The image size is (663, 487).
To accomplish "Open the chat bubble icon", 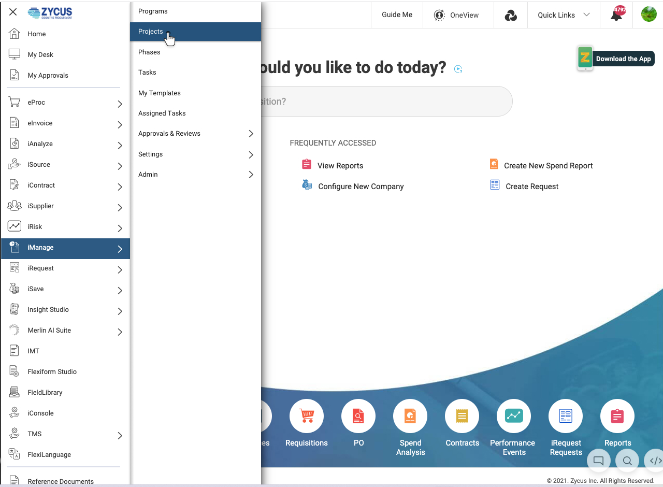I will pyautogui.click(x=598, y=460).
